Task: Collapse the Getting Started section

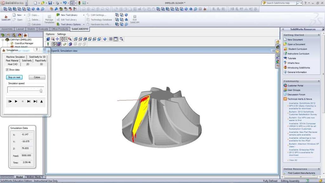Action: [319, 35]
